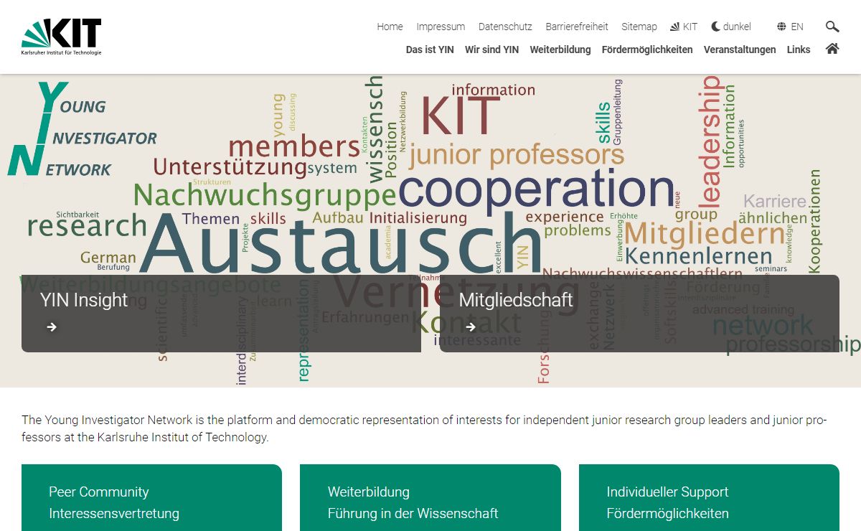The image size is (861, 531).
Task: Click the arrow under Mitgliedschaft
Action: [x=470, y=327]
